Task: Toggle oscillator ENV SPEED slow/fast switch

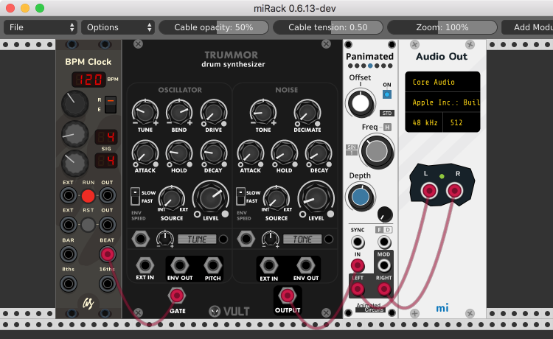Action: [x=135, y=196]
